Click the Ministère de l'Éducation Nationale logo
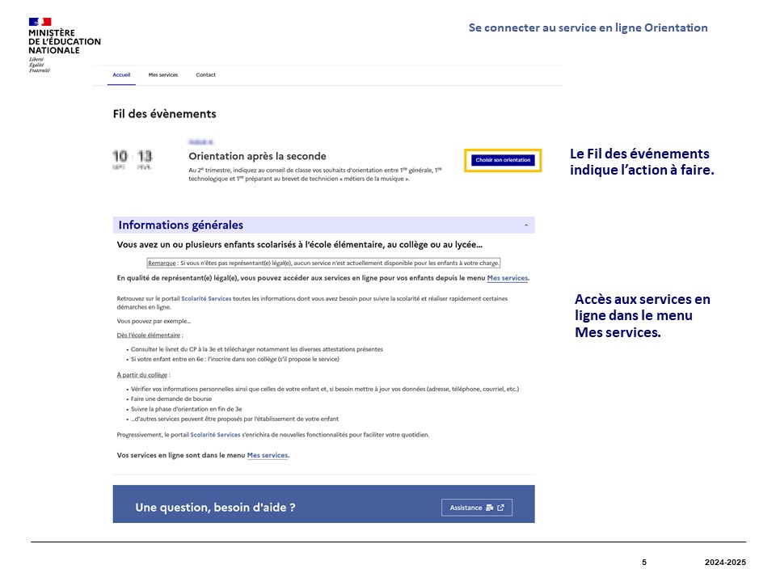Viewport: 776px width, 582px height. click(x=64, y=45)
